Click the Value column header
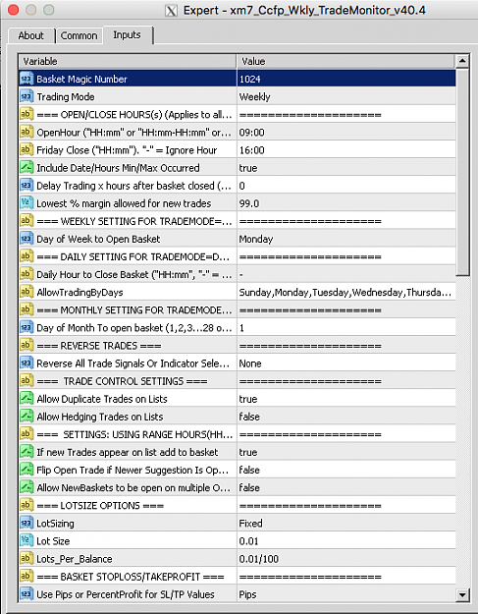Screen dimensions: 478x614 point(345,61)
